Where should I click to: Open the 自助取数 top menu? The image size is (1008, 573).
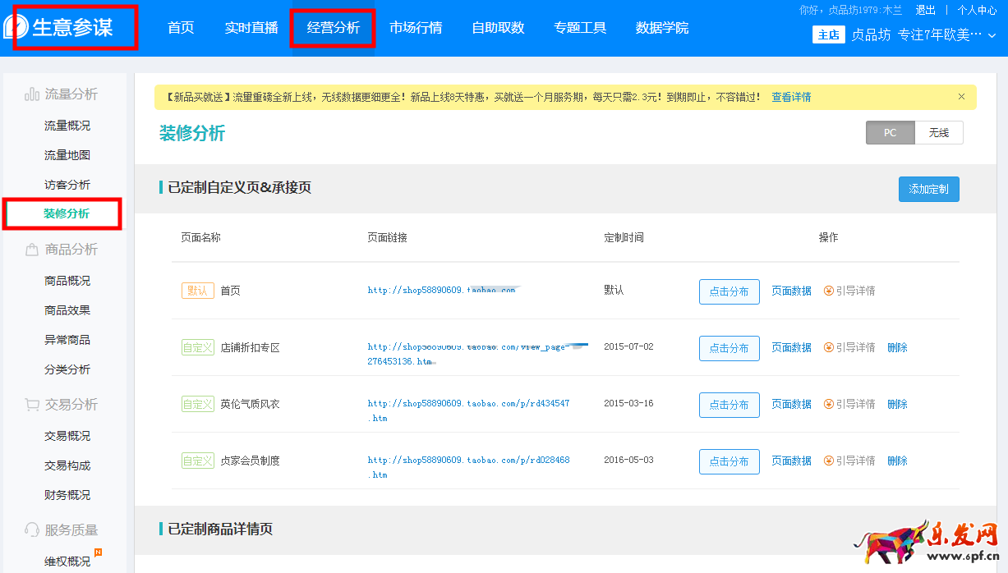(x=498, y=28)
